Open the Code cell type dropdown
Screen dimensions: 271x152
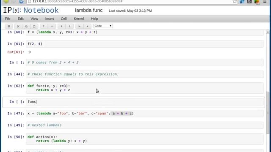coord(103,26)
